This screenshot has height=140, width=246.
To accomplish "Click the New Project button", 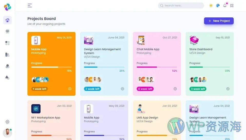I will click(x=219, y=21).
